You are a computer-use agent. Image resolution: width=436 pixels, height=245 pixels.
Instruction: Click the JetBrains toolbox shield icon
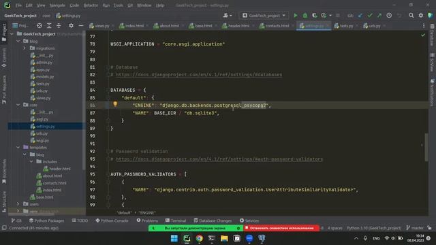click(x=431, y=16)
